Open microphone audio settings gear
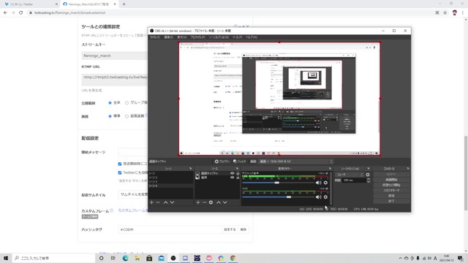The width and height of the screenshot is (468, 263). 325,197
